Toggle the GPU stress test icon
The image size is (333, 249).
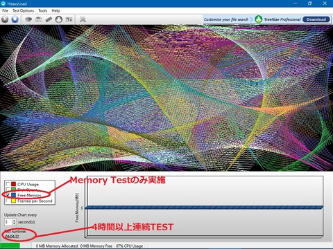[69, 19]
